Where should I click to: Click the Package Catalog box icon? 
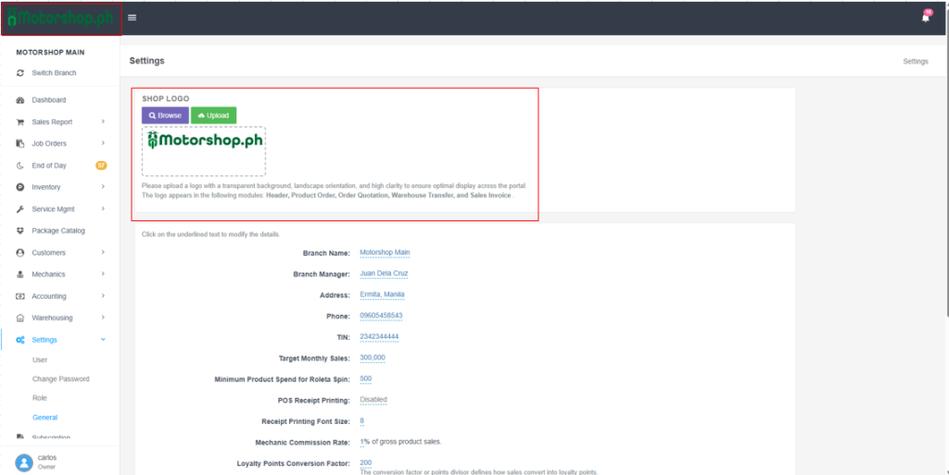click(x=20, y=231)
